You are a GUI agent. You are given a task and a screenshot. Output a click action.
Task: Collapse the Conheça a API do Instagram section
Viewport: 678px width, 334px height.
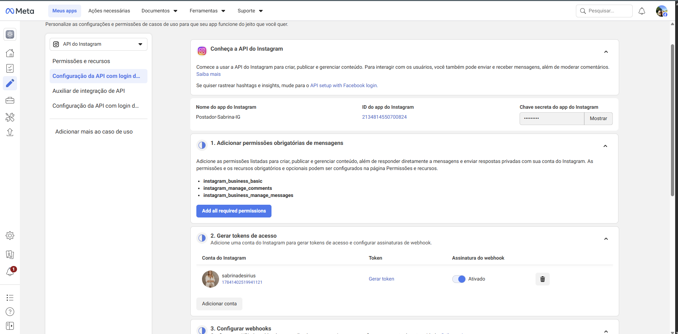(x=606, y=52)
